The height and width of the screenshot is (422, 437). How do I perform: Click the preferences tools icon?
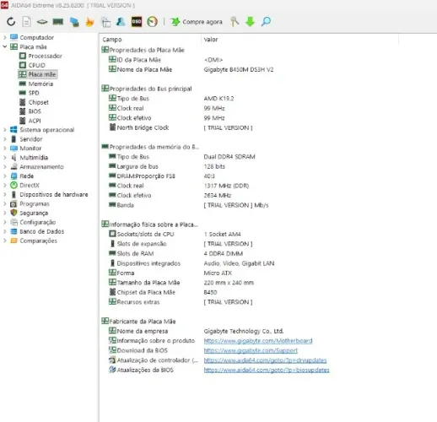point(235,22)
